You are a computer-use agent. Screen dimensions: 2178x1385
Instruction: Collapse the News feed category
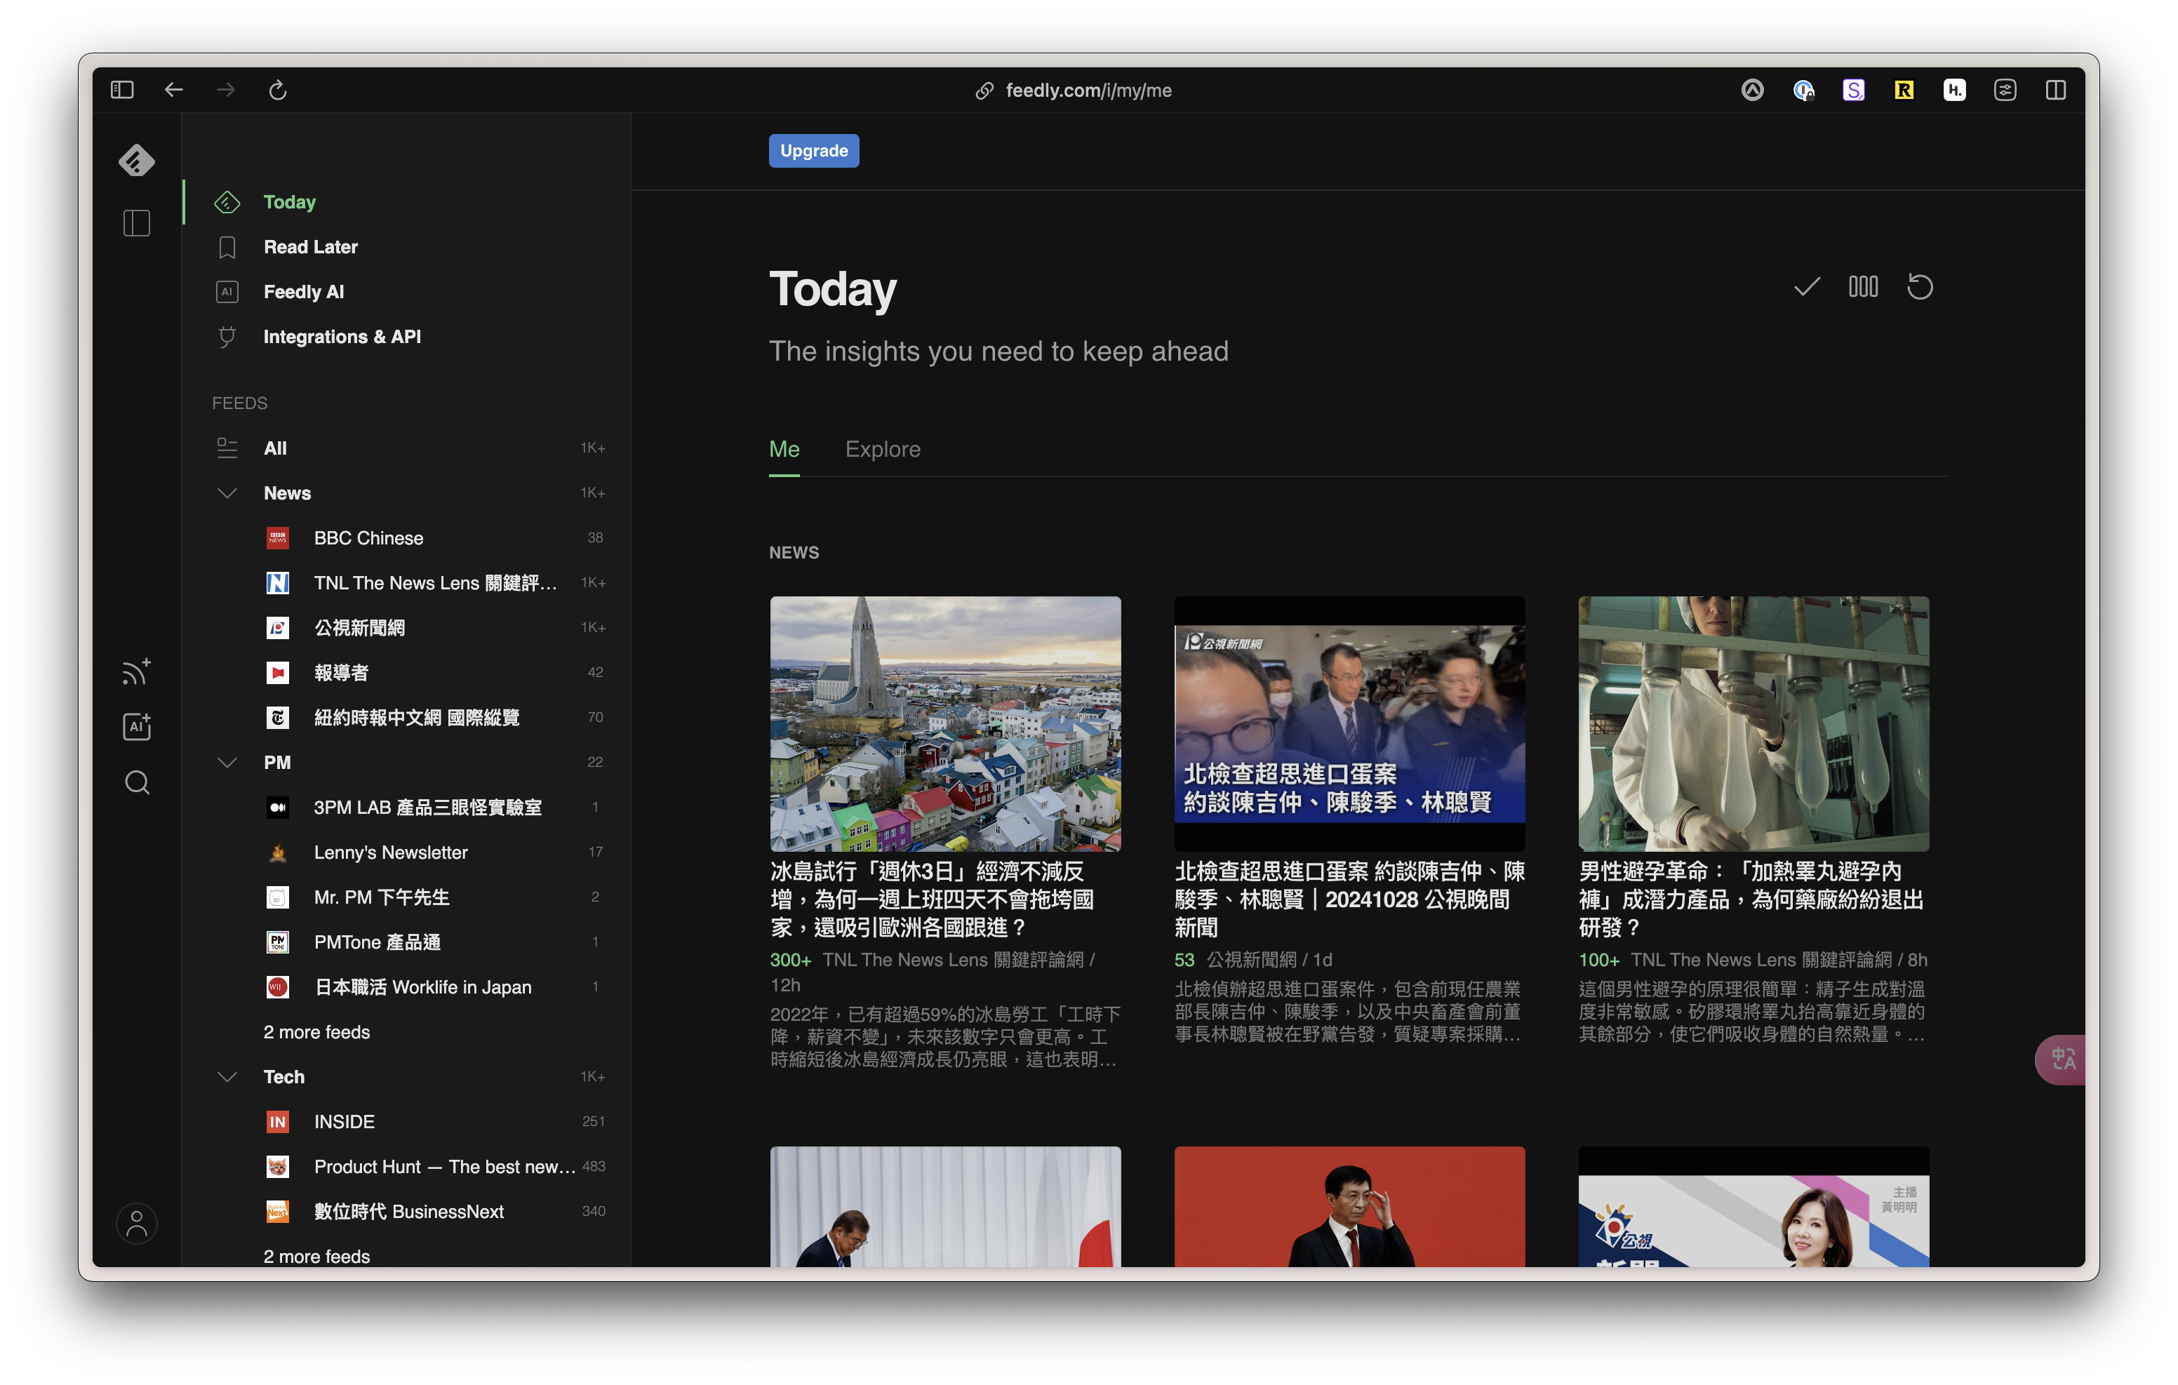[x=227, y=492]
